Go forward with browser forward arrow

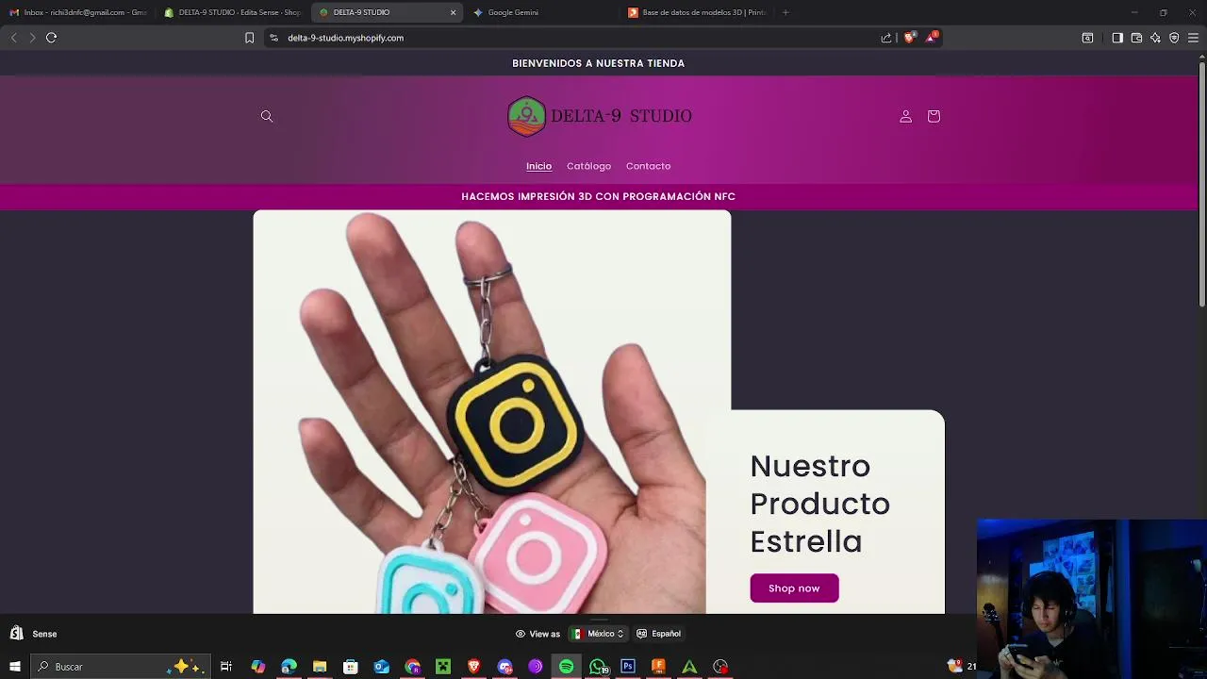pos(32,38)
